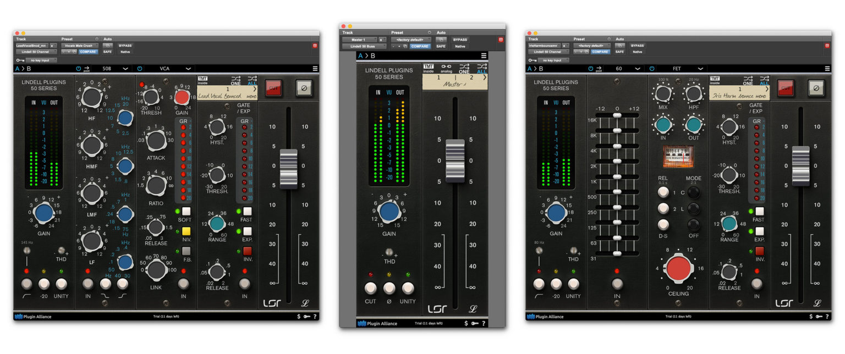Click the BYPASS button in the plugin header

pyautogui.click(x=125, y=46)
